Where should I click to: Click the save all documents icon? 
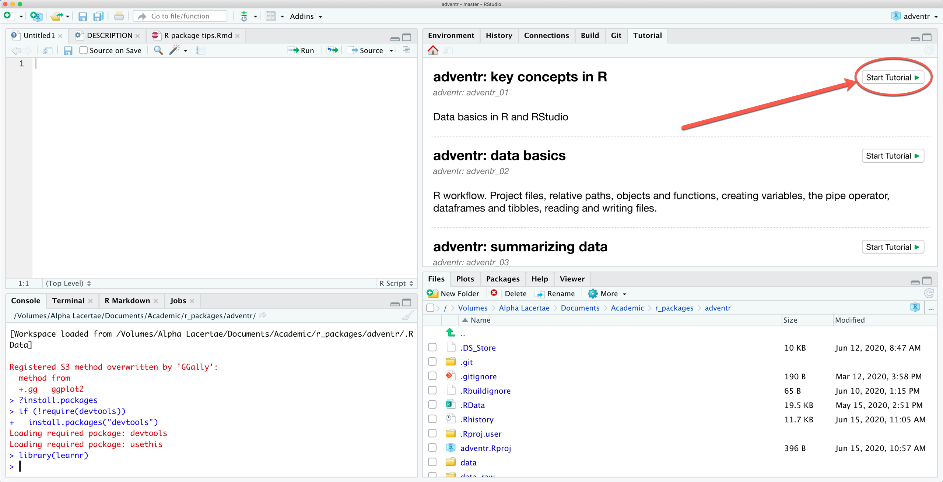[x=98, y=16]
